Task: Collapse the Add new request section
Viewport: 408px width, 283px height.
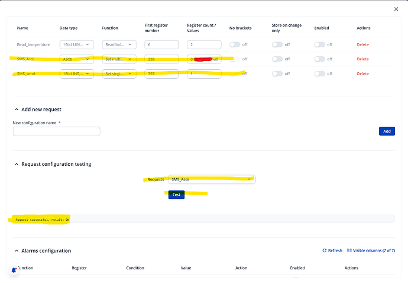Action: 16,110
